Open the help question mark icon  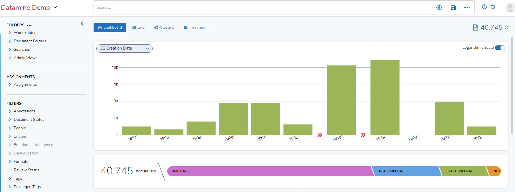click(x=484, y=7)
